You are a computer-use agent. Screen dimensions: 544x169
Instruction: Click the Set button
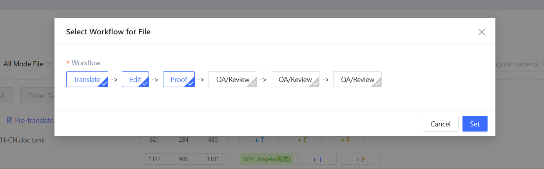(x=475, y=124)
